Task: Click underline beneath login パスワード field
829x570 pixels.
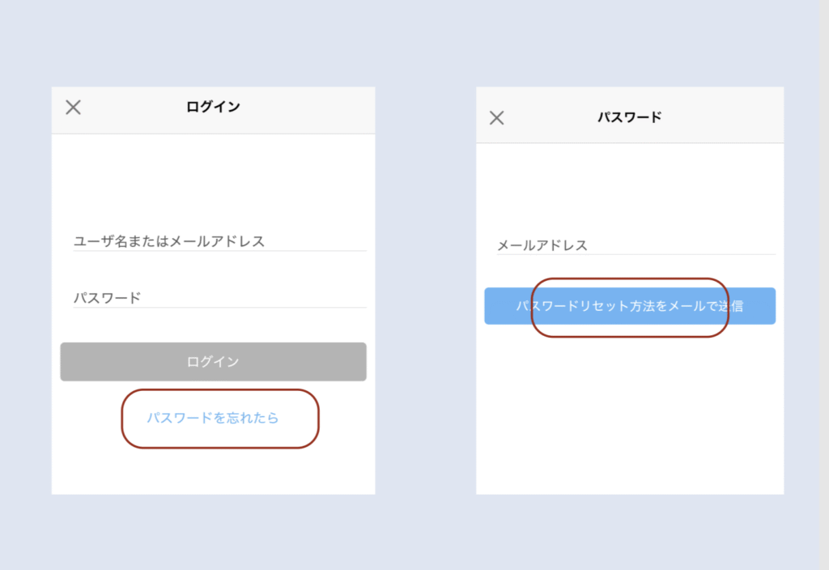Action: [x=219, y=308]
